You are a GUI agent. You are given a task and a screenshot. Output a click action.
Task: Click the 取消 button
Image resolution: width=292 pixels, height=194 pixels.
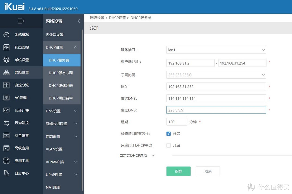208,171
